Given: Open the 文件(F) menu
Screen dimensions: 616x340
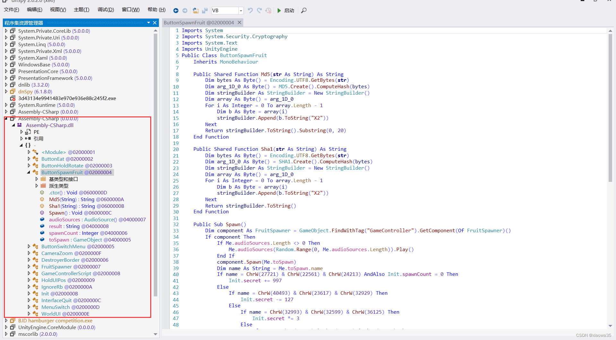Looking at the screenshot, I should [12, 10].
